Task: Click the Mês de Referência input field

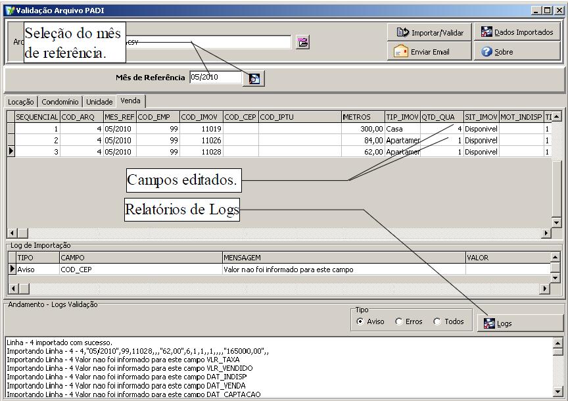Action: pyautogui.click(x=215, y=78)
